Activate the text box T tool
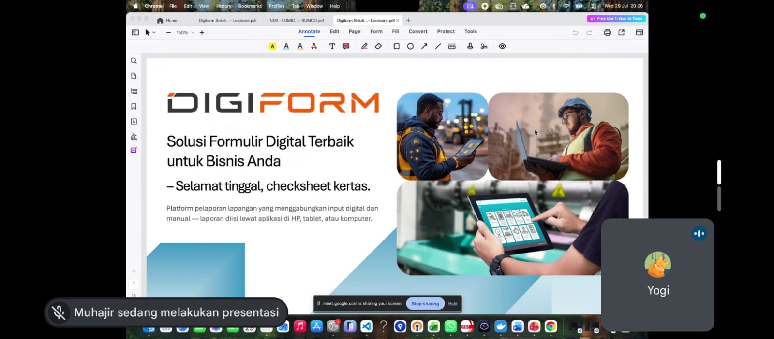This screenshot has width=774, height=339. pos(332,46)
